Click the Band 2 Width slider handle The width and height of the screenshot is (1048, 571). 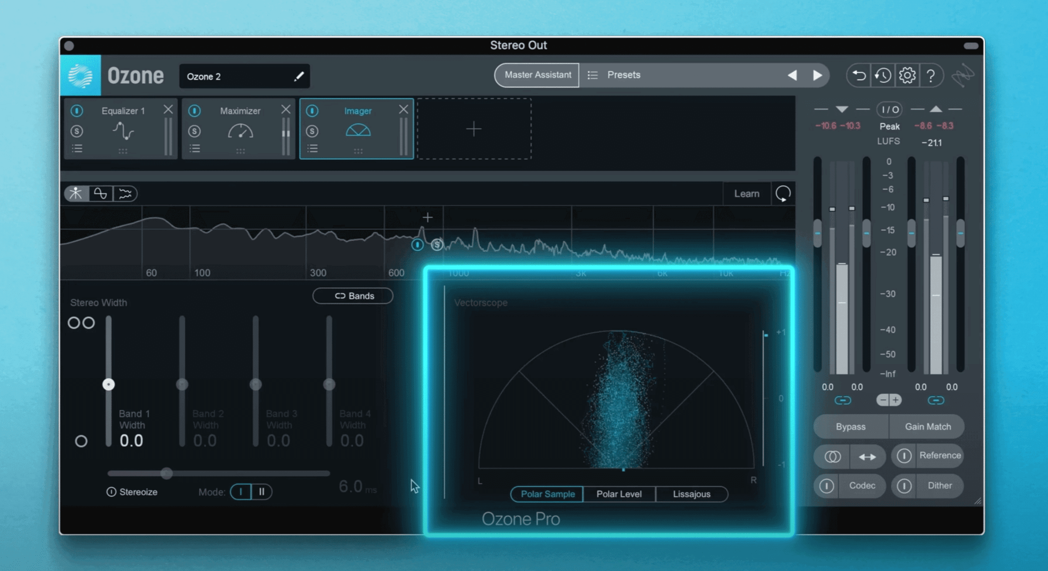coord(182,385)
